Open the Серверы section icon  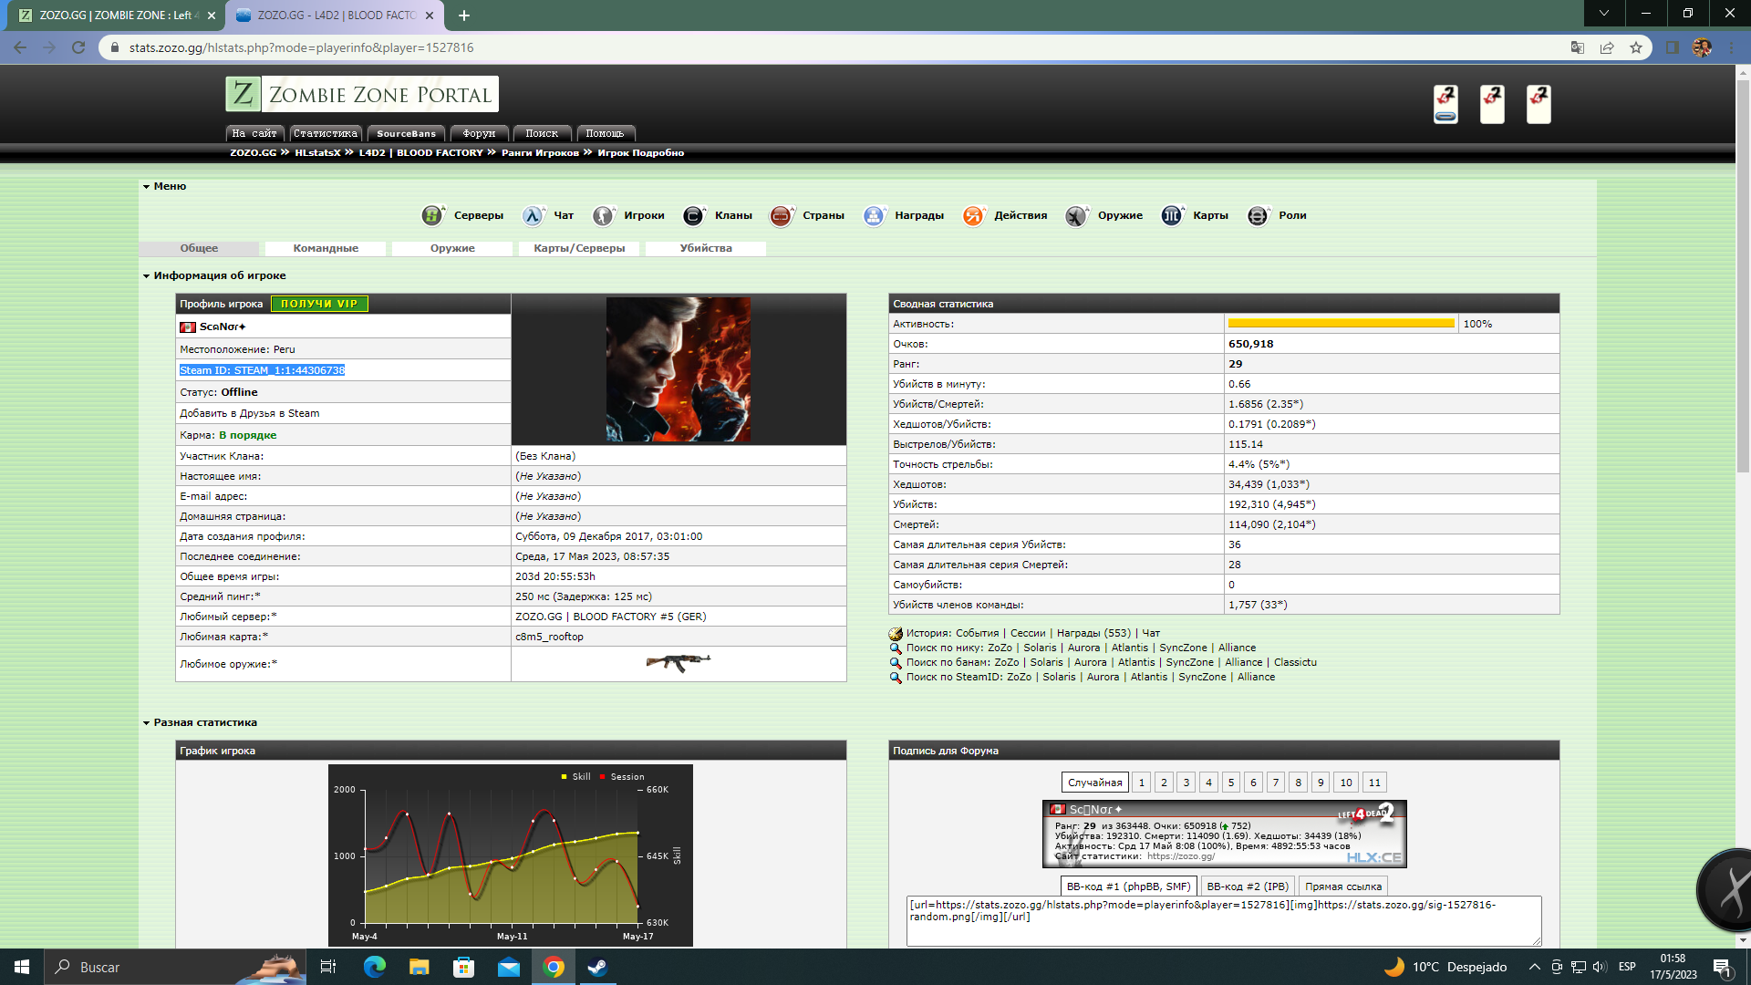tap(432, 216)
